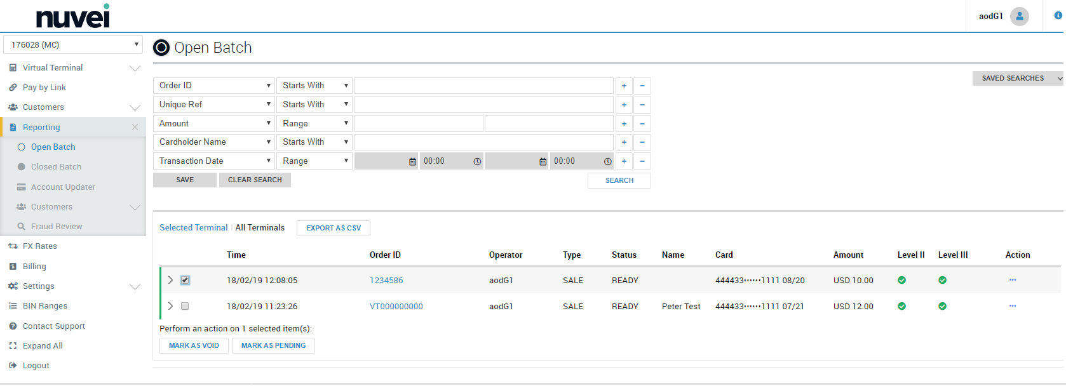Open Closed Batch report page
Screen dimensions: 1066x386
coord(56,167)
